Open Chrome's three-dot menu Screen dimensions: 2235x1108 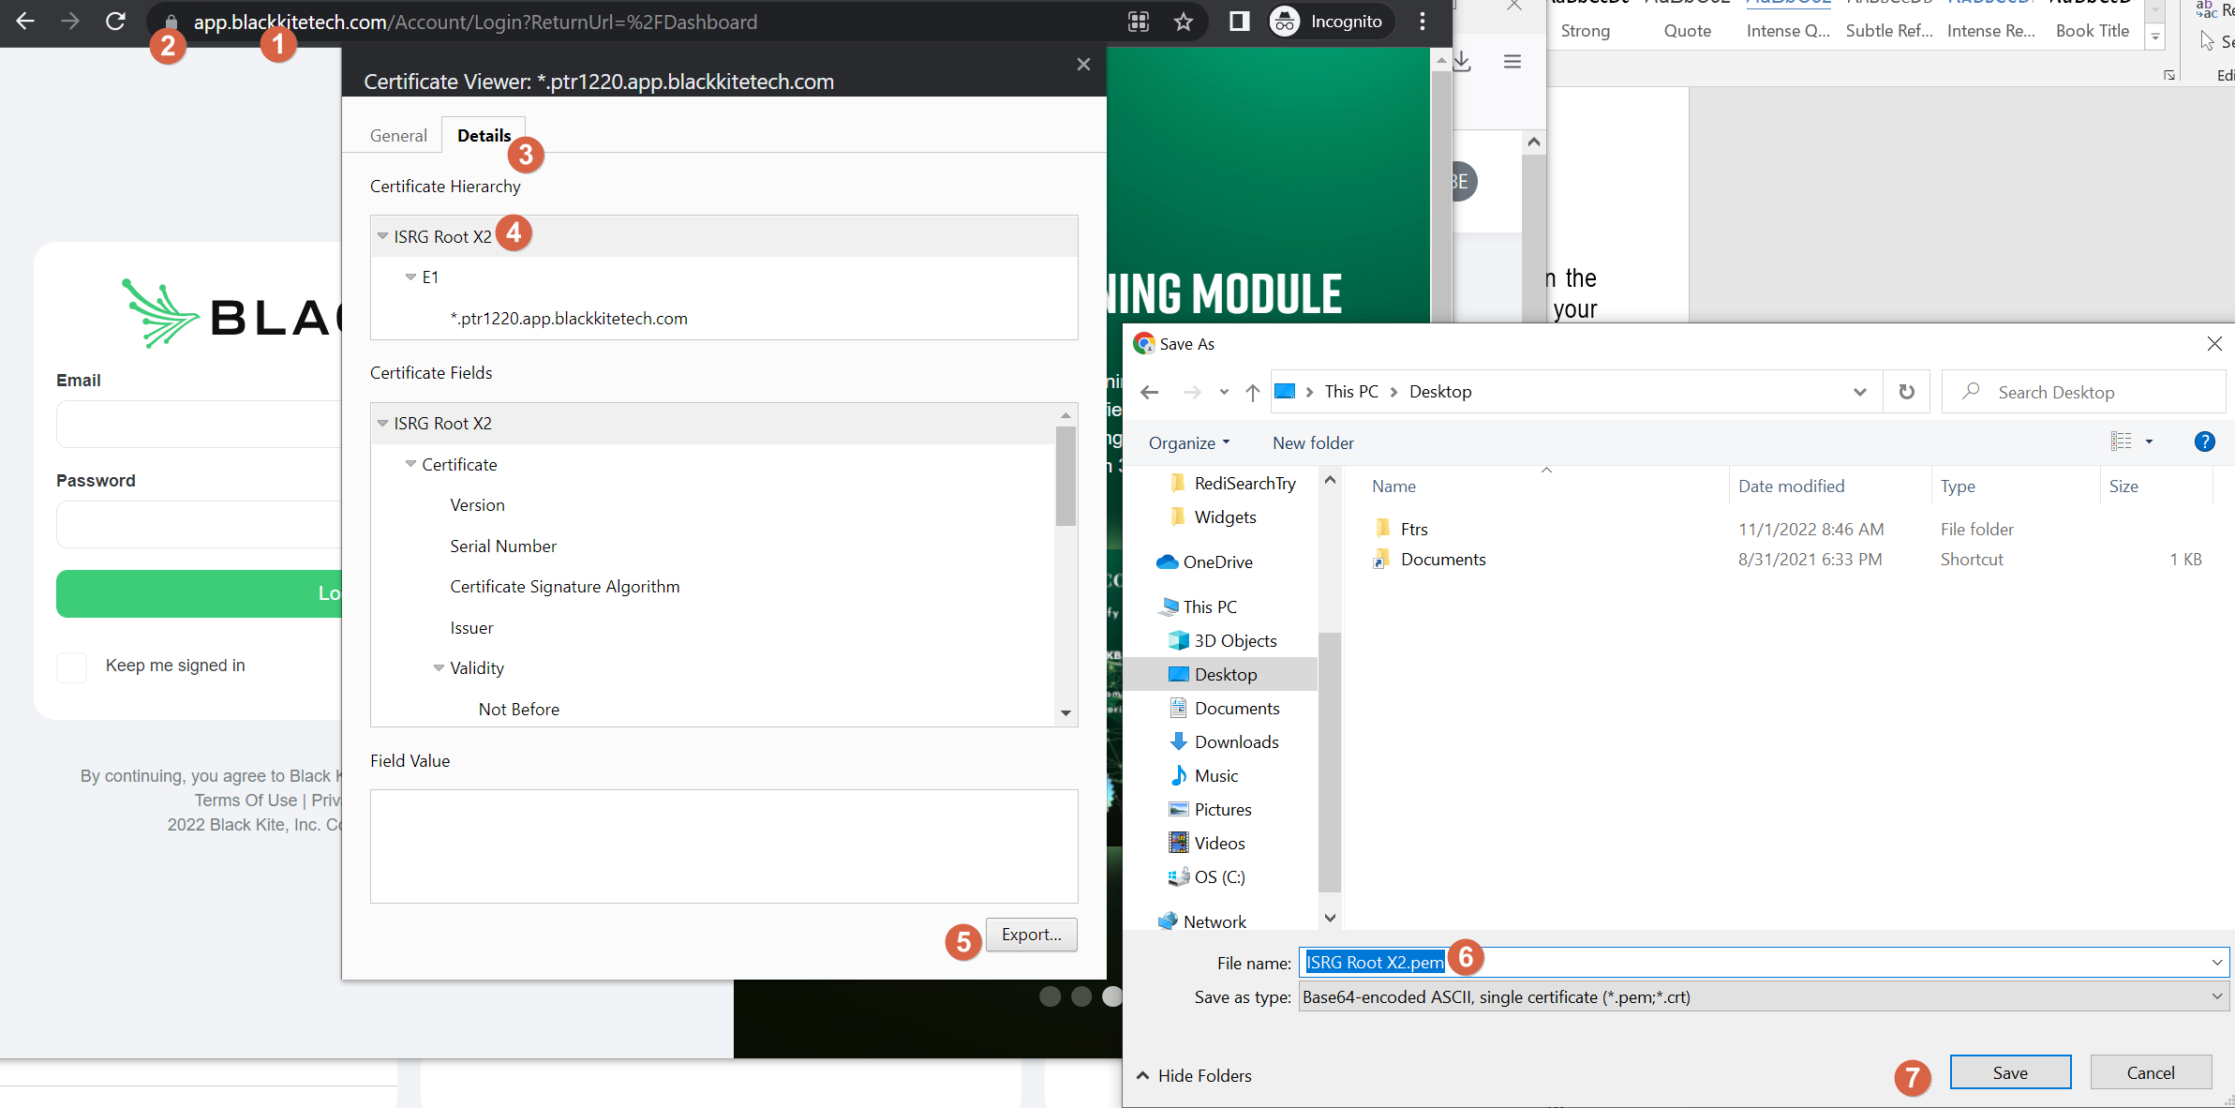point(1423,22)
